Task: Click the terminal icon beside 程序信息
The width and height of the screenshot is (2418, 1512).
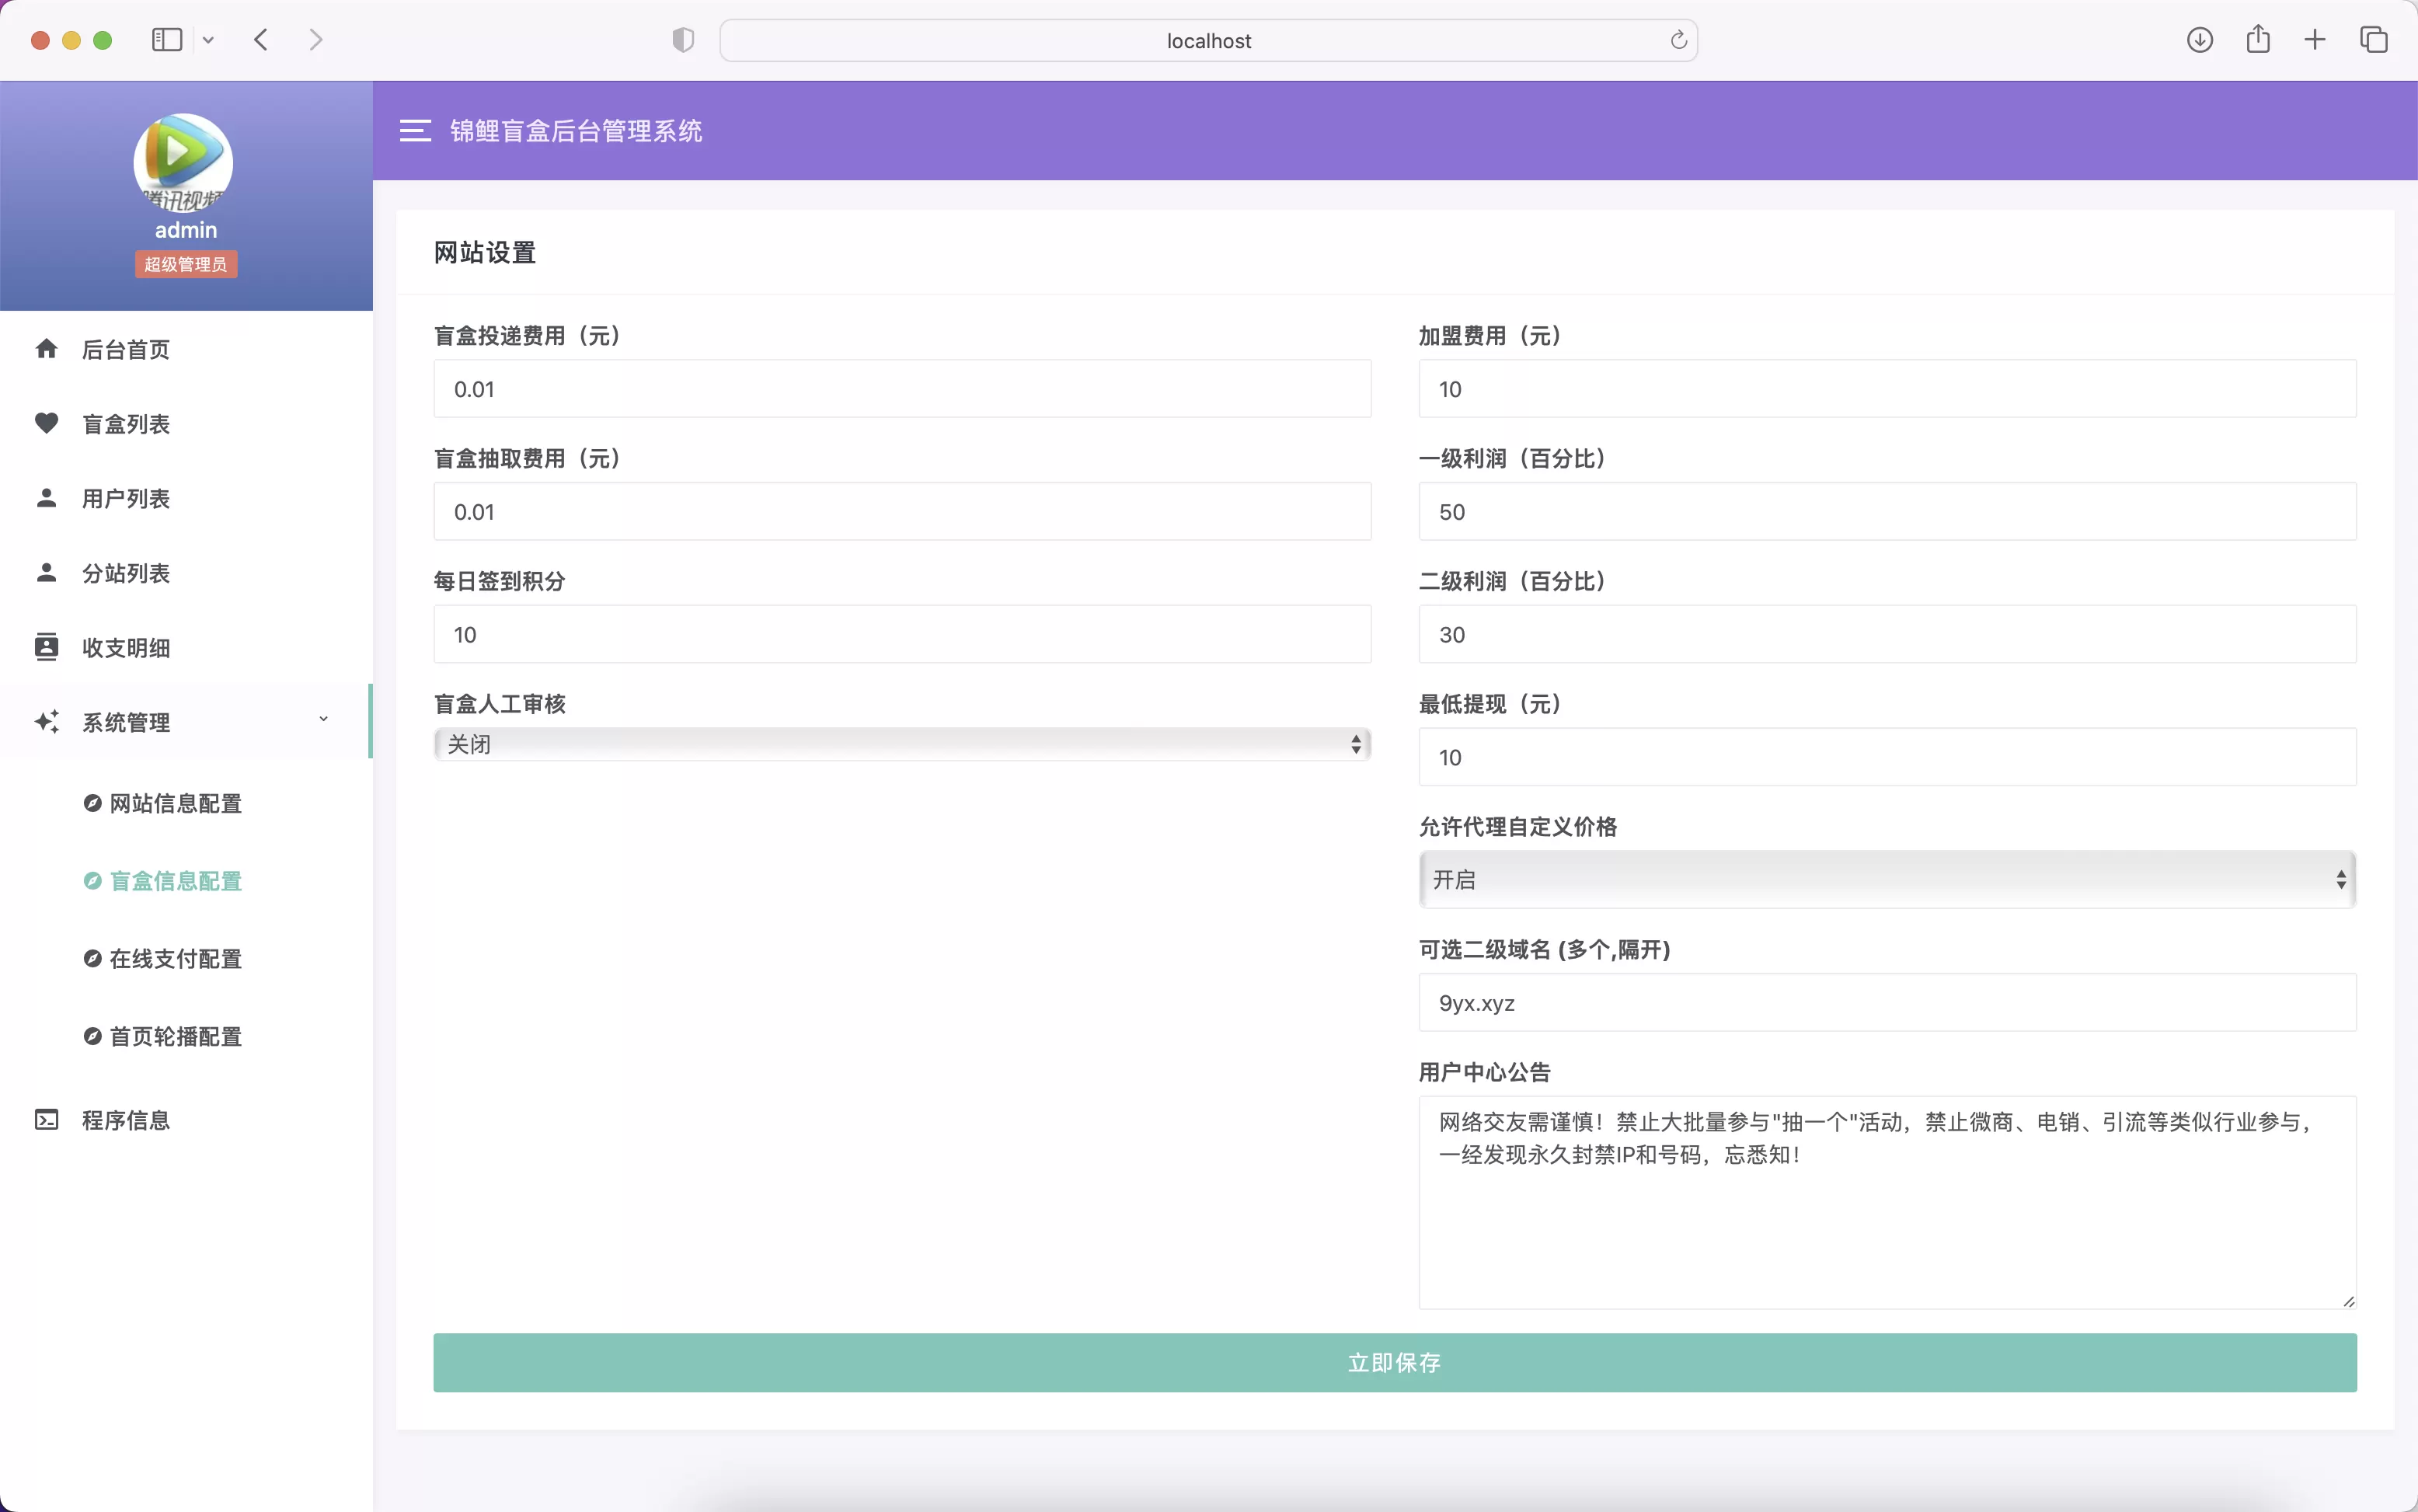Action: (x=46, y=1120)
